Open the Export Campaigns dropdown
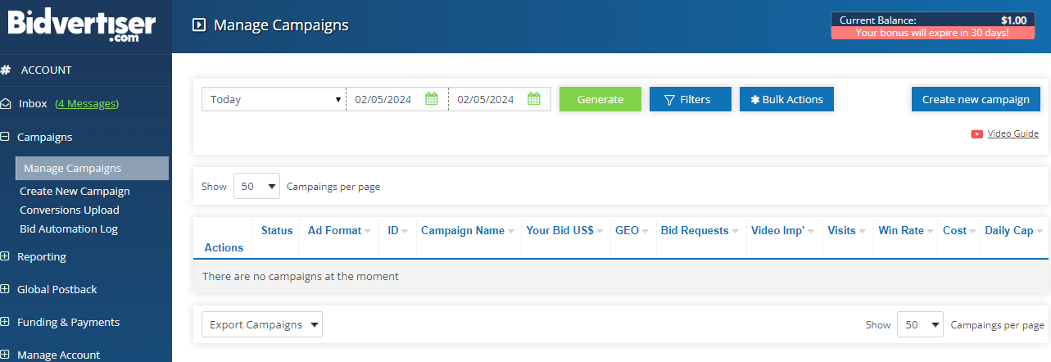 click(x=262, y=324)
